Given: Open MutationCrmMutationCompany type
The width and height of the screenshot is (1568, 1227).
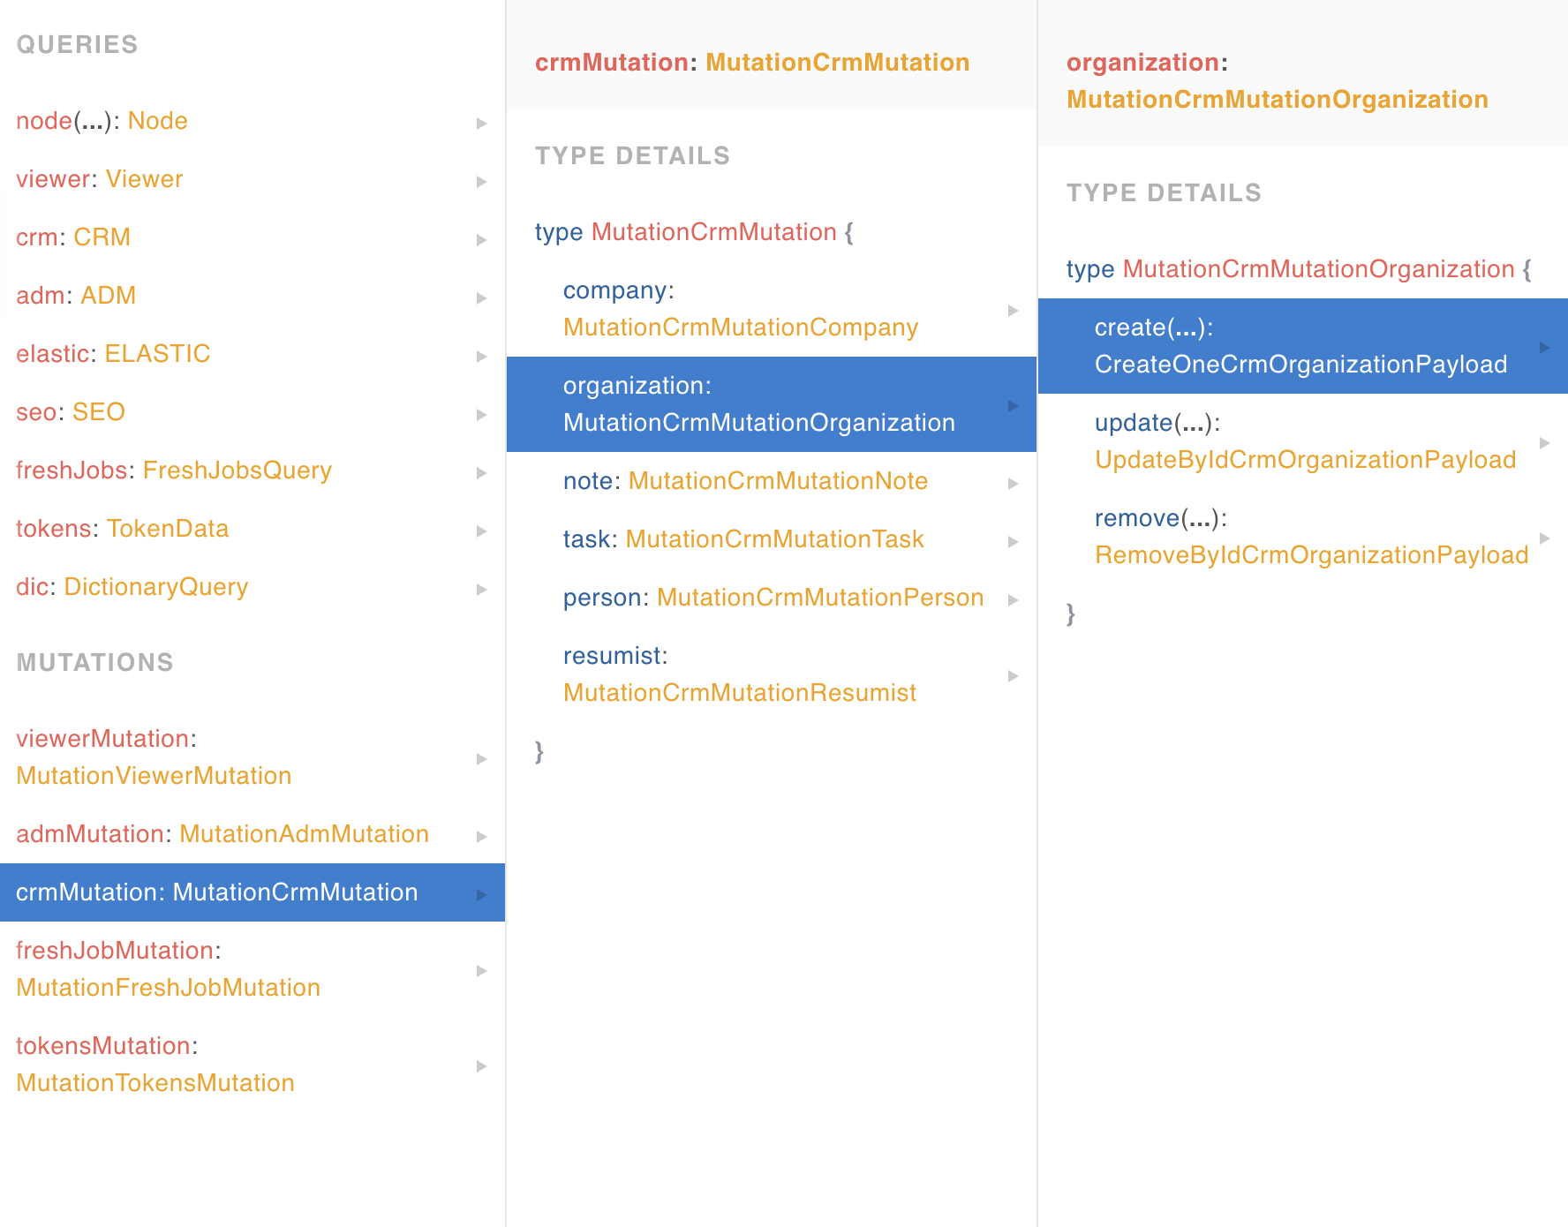Looking at the screenshot, I should (x=741, y=327).
